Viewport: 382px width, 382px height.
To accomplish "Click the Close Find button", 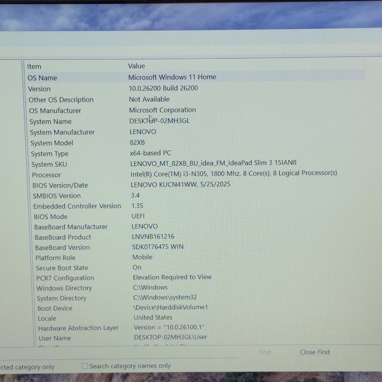I will point(315,352).
